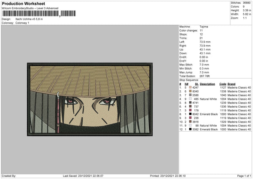Screen dimensions: 253x179
Task: Click the Colors value '9'
Action: pyautogui.click(x=244, y=7)
